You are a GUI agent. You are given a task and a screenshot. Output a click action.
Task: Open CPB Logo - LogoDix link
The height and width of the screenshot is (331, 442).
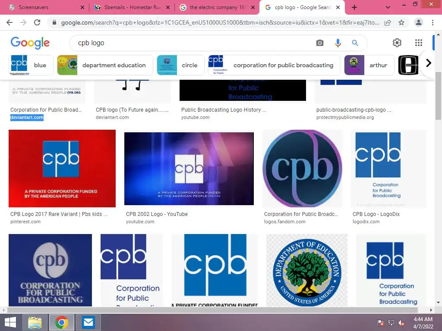(x=376, y=214)
